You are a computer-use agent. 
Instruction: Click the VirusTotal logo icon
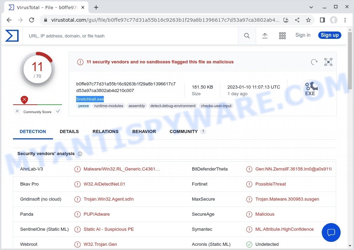pos(12,36)
